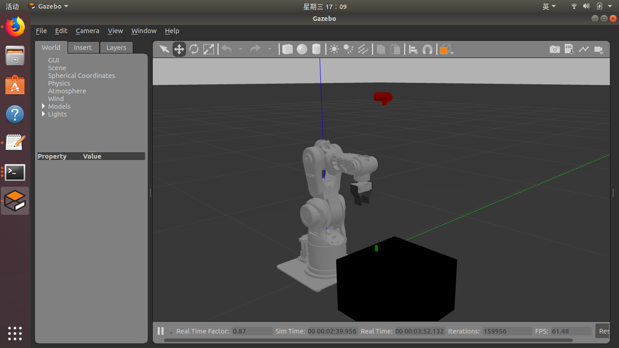Click the Real Time value field
This screenshot has height=348, width=619.
coord(420,331)
